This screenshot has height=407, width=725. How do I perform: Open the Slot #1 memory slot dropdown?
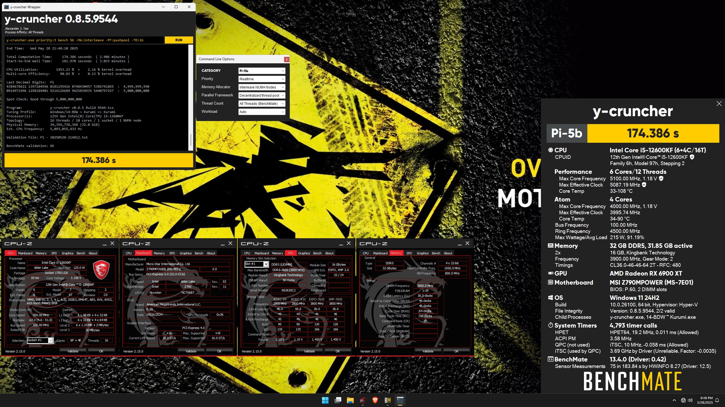point(256,264)
